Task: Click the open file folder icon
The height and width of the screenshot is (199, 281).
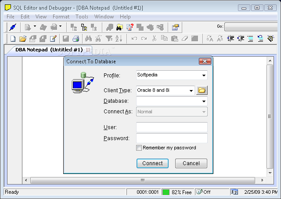Action: [23, 39]
